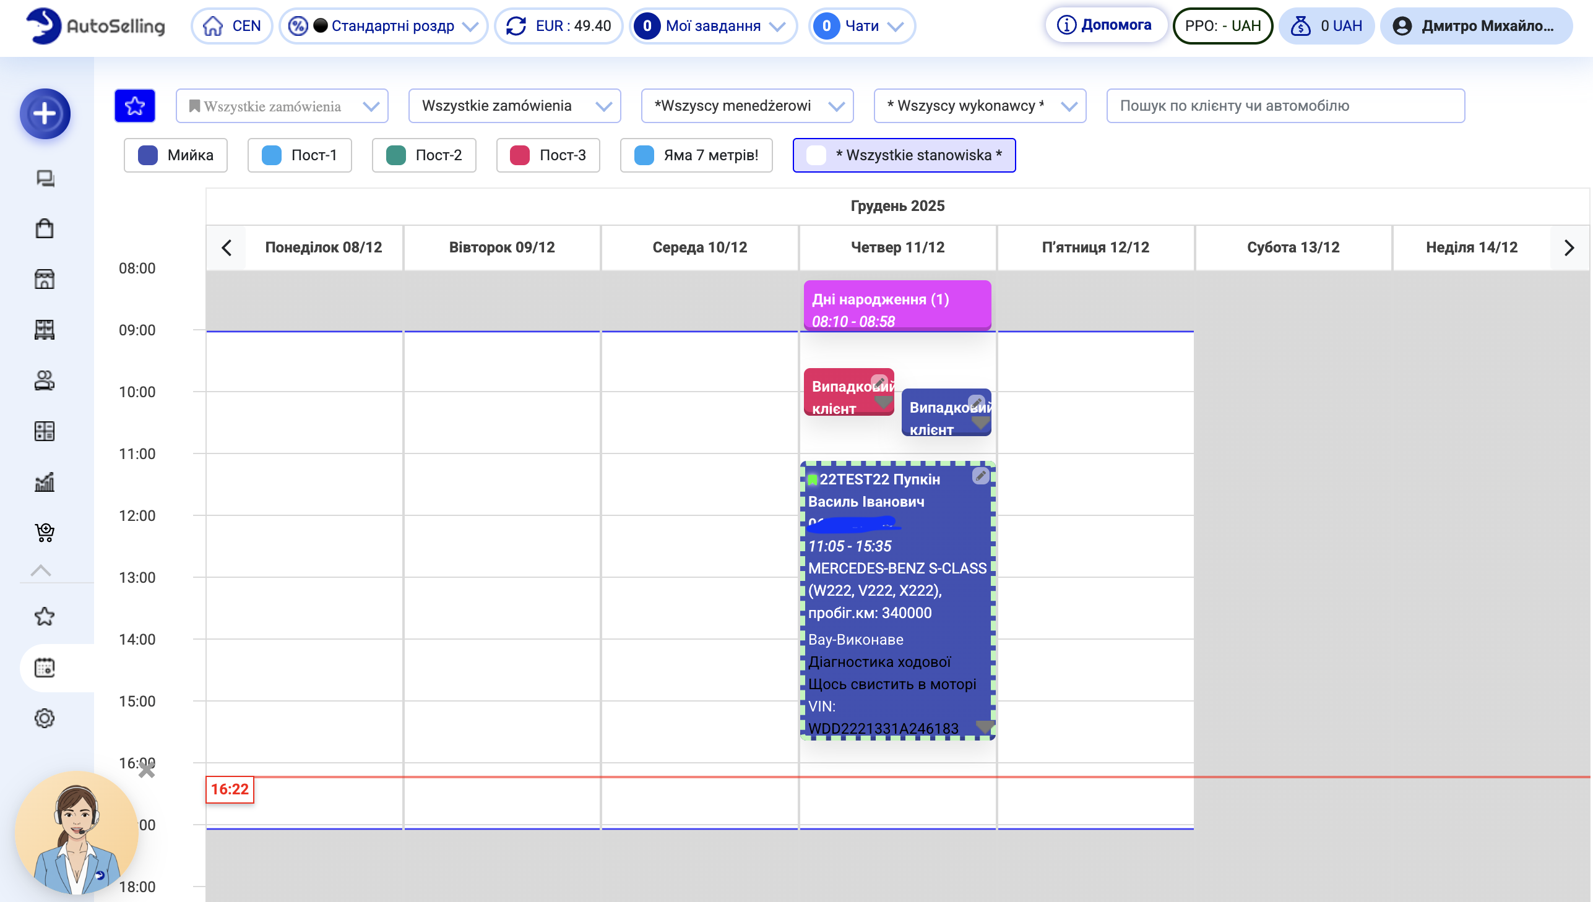Click the blue plus add button
This screenshot has height=902, width=1593.
click(x=45, y=114)
